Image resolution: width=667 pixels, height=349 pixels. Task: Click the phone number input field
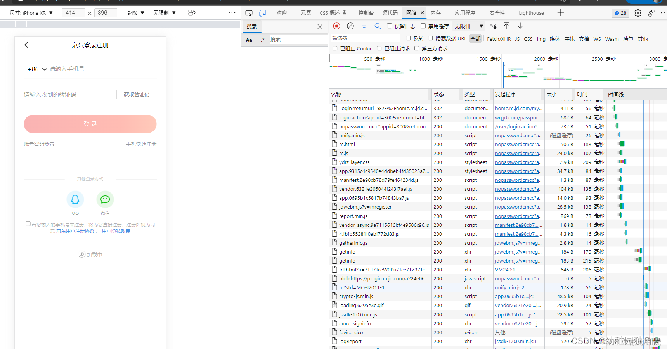click(103, 69)
